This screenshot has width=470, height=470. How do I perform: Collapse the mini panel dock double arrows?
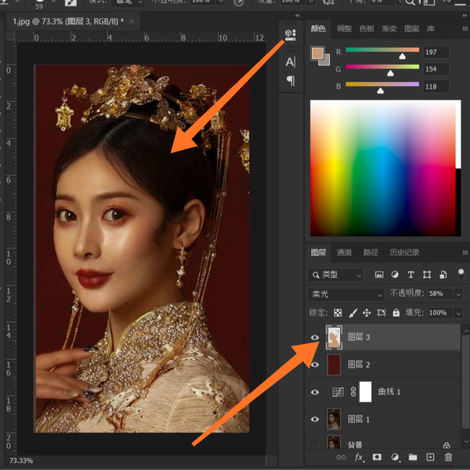pyautogui.click(x=297, y=15)
